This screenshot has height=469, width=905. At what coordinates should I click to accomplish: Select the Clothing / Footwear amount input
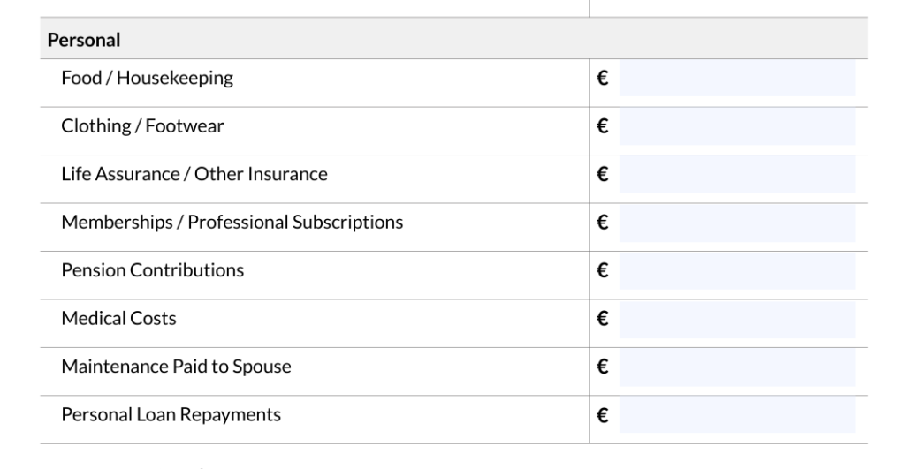[x=736, y=126]
